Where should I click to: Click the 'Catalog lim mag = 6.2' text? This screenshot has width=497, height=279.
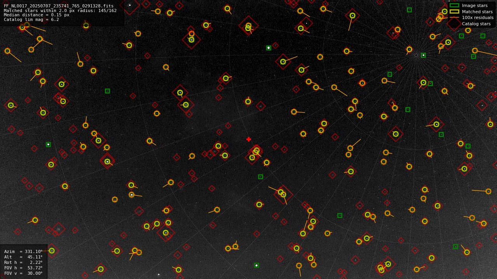pyautogui.click(x=31, y=19)
